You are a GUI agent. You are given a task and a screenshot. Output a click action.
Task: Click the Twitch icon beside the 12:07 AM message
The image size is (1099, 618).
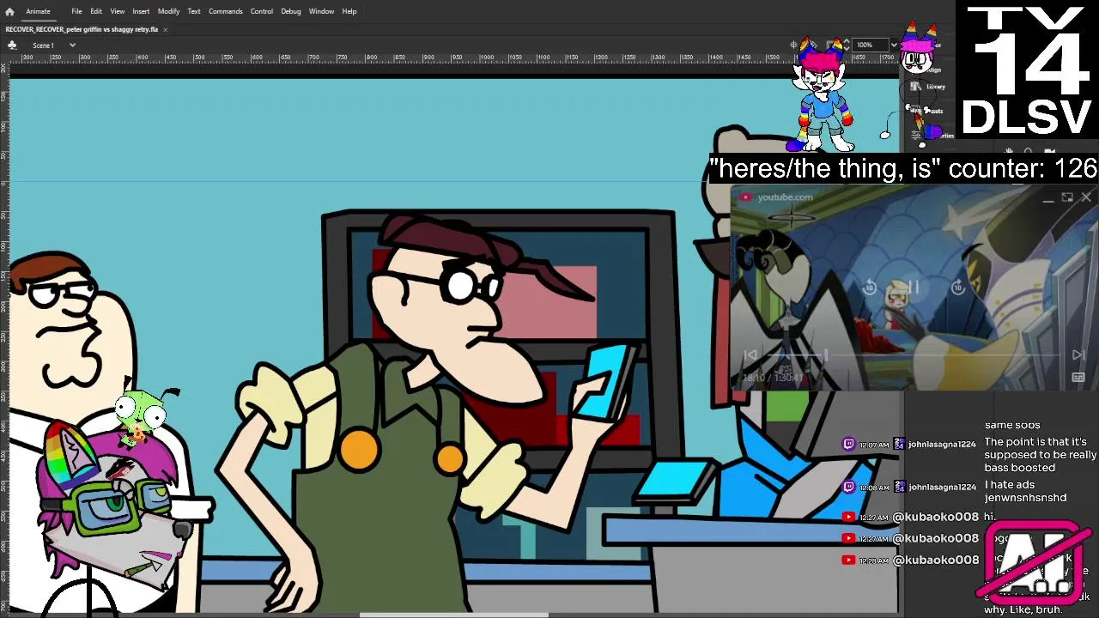click(848, 444)
